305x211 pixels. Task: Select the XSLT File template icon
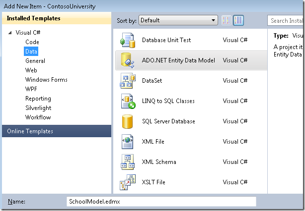[128, 182]
